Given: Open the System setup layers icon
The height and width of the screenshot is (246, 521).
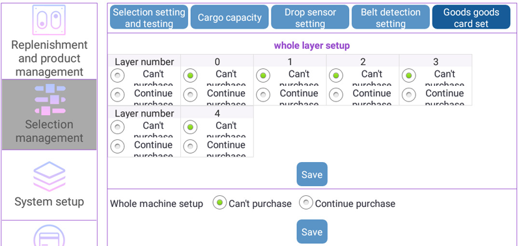Looking at the screenshot, I should click(49, 176).
